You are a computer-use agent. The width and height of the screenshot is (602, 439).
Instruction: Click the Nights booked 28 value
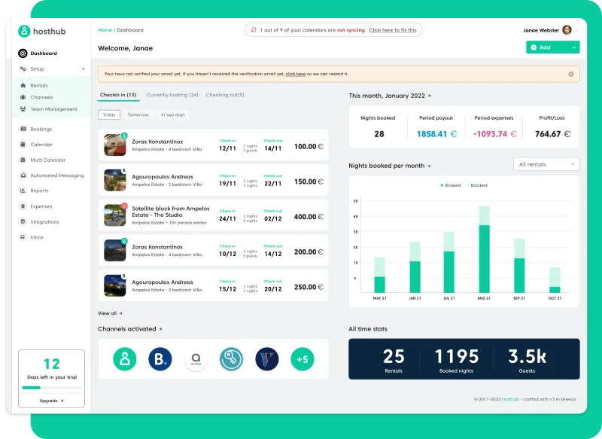[379, 134]
